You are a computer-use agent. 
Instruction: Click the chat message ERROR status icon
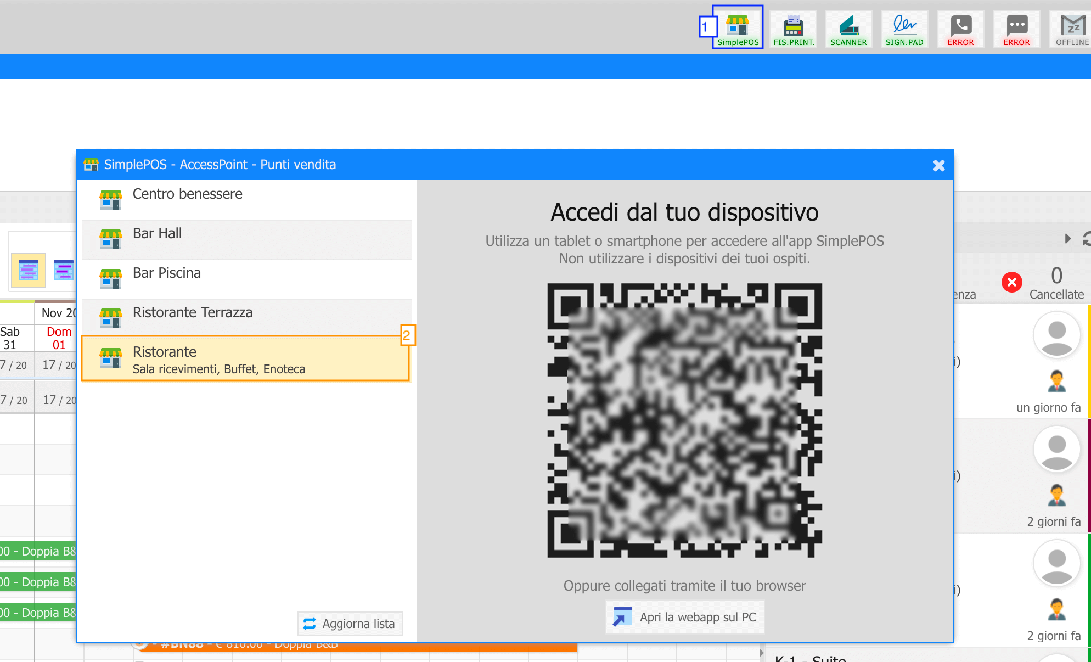click(x=1016, y=29)
